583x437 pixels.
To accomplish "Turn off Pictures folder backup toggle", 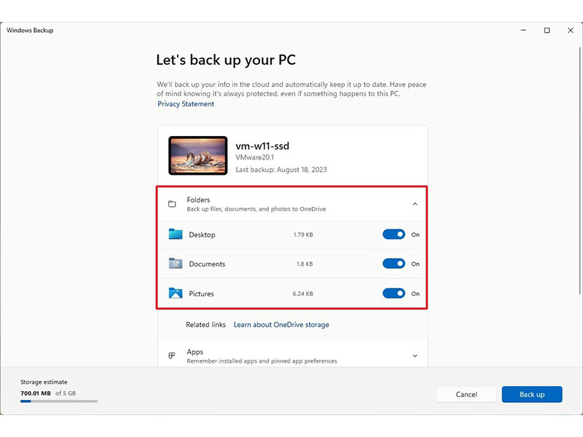I will pos(394,294).
